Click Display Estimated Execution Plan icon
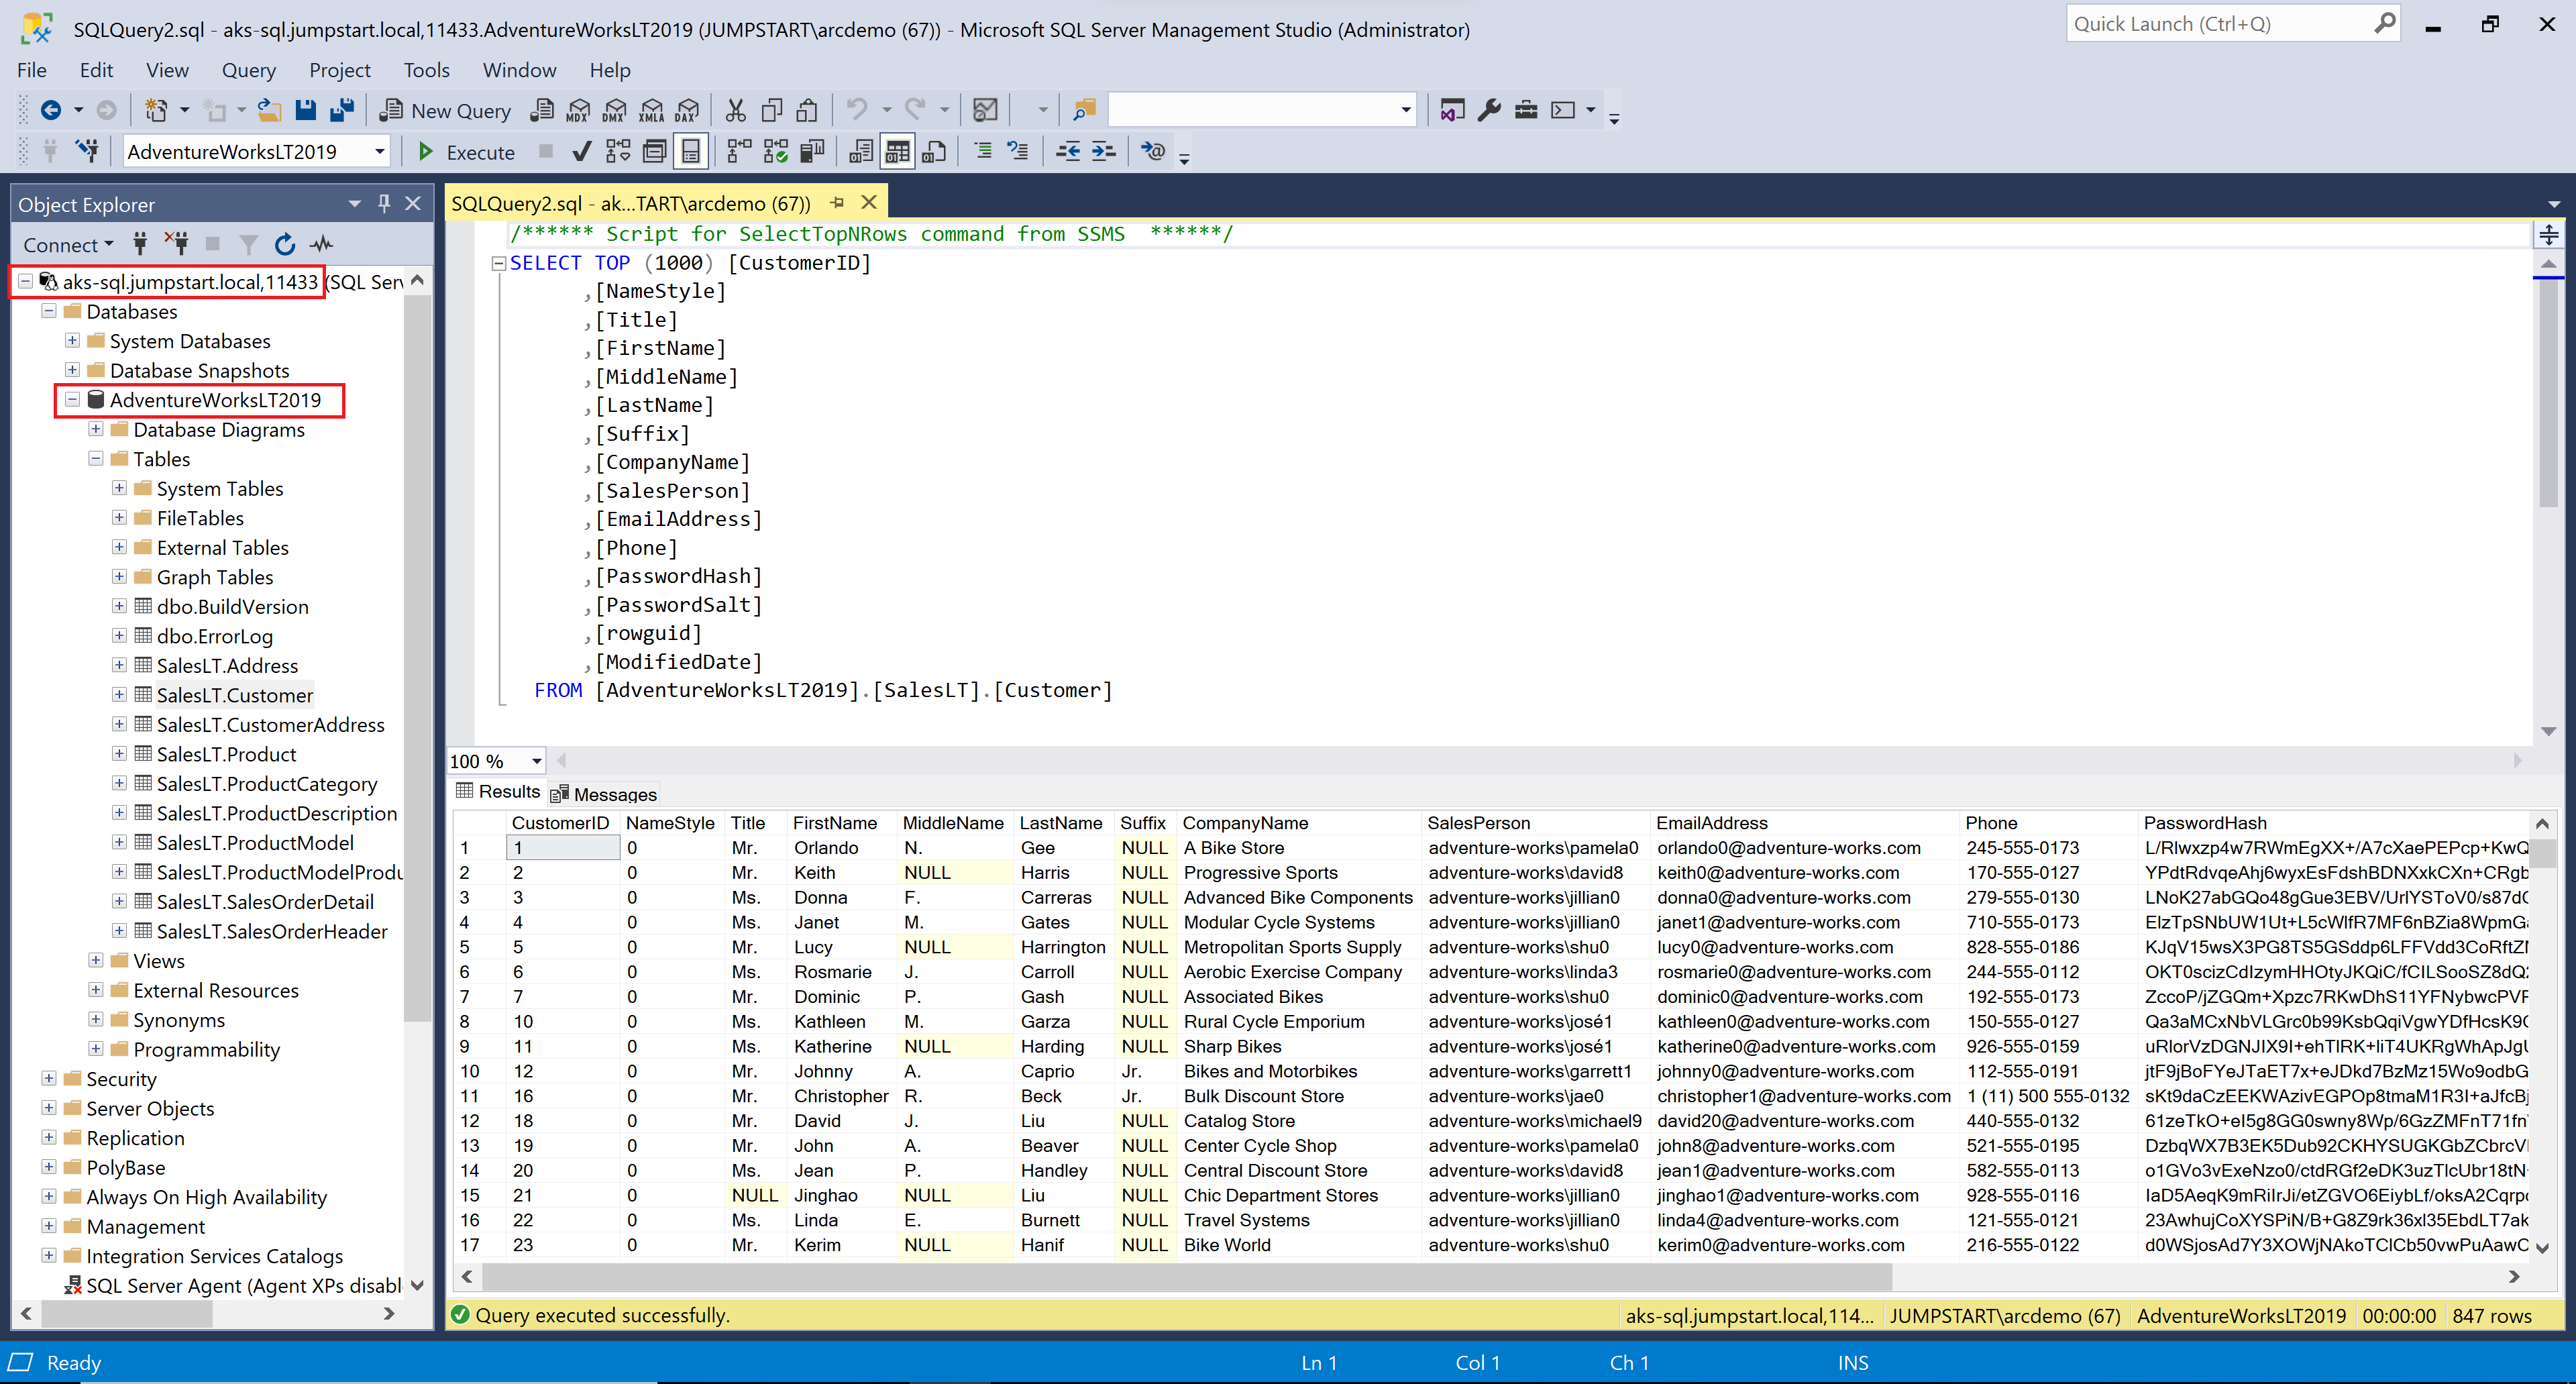The width and height of the screenshot is (2576, 1384). pos(618,152)
